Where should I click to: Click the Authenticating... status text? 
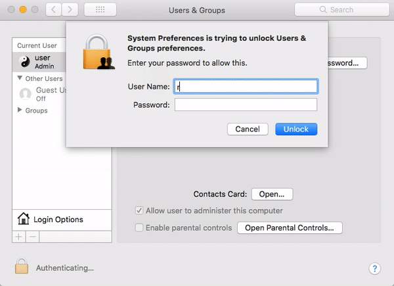click(65, 268)
